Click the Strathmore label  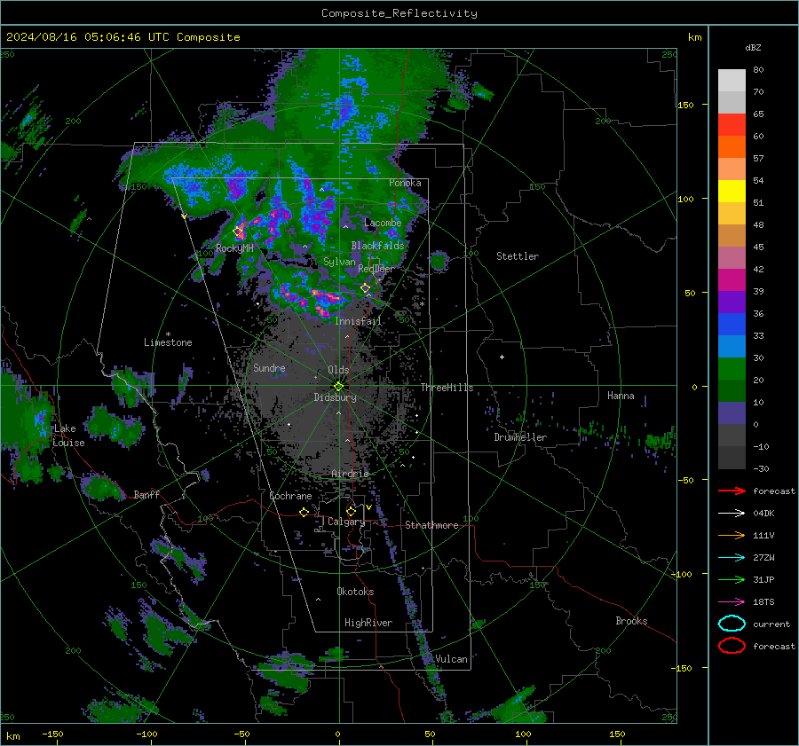[x=431, y=525]
